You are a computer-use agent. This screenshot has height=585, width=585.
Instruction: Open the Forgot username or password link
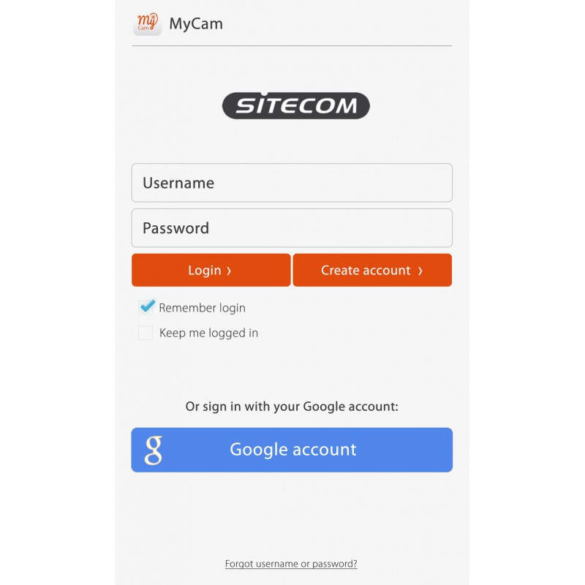click(x=291, y=563)
